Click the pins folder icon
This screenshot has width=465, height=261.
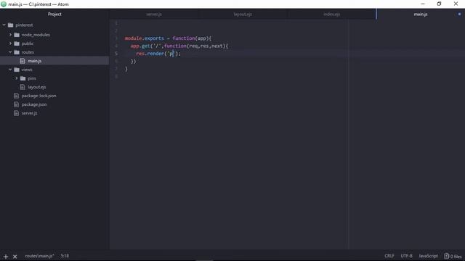(23, 78)
